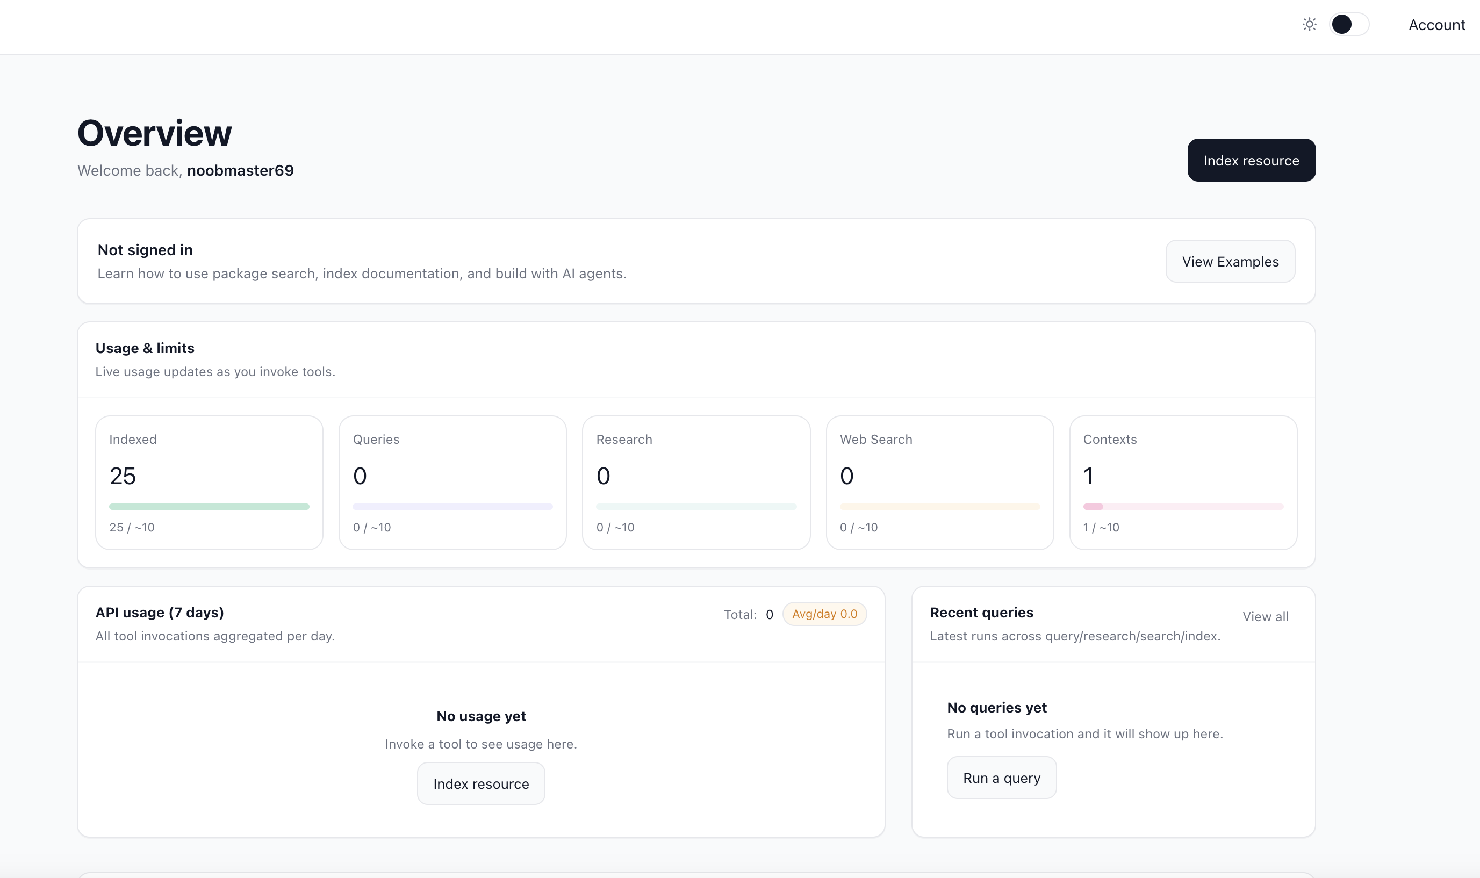
Task: Select the Research usage card
Action: tap(696, 483)
